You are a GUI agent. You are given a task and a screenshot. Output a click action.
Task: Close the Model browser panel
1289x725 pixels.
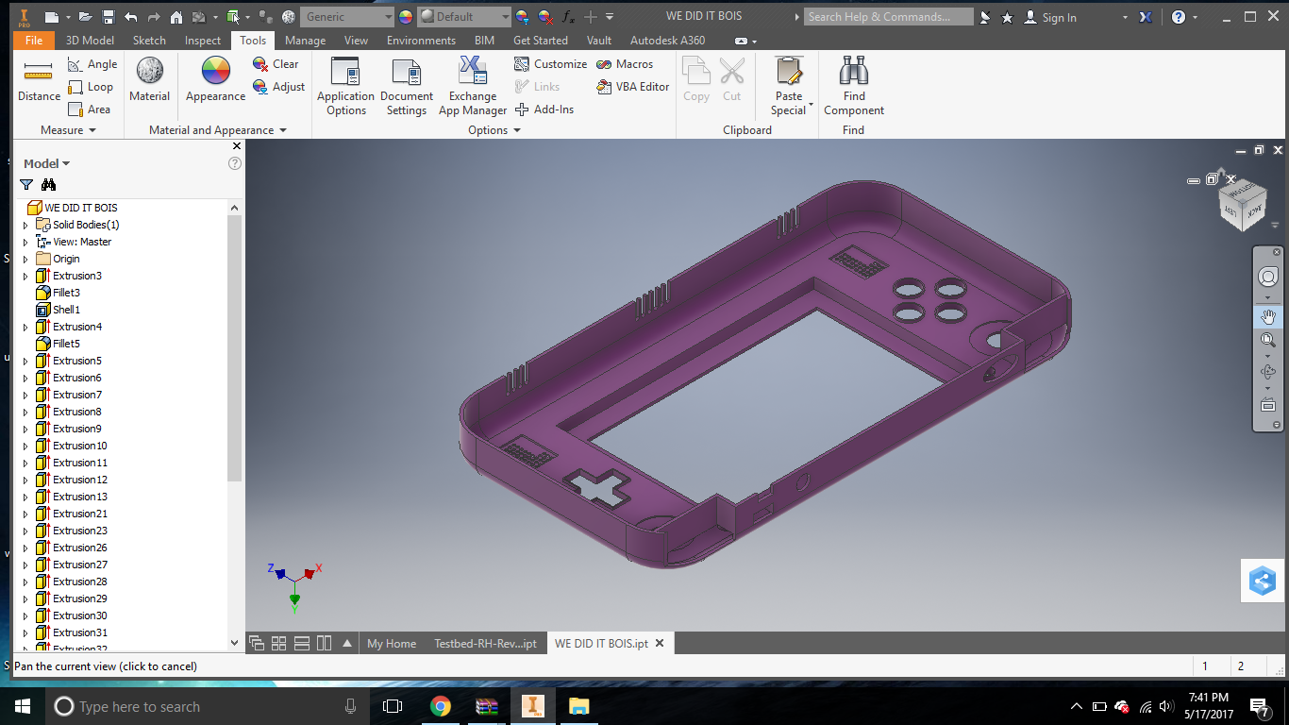(x=237, y=146)
